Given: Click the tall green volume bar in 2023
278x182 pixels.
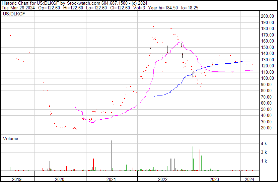Looking at the screenshot, I should [193, 159].
